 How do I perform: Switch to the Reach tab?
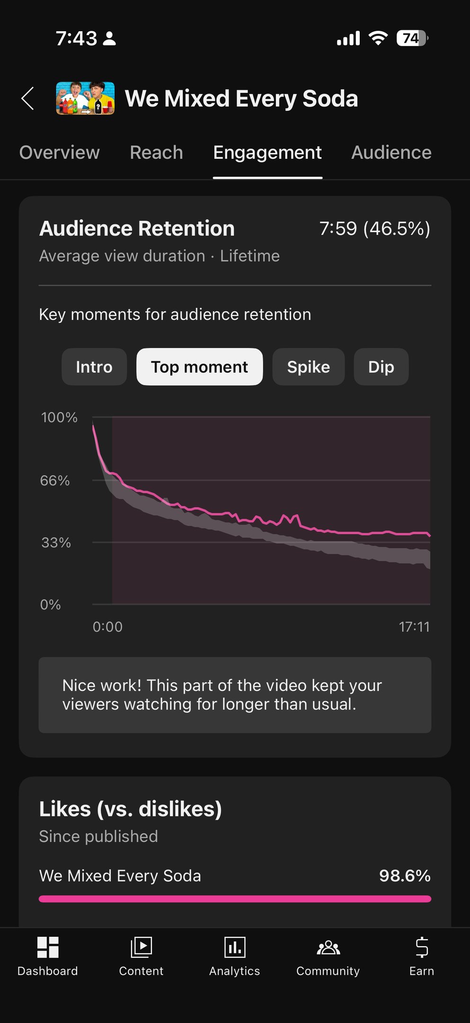point(156,153)
